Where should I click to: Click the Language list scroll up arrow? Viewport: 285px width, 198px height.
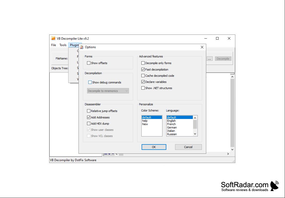pyautogui.click(x=195, y=118)
